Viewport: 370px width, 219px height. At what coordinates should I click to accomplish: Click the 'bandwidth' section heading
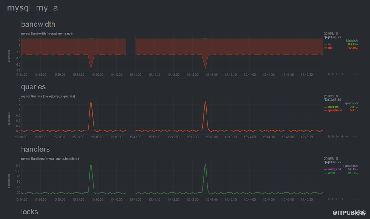coord(38,24)
